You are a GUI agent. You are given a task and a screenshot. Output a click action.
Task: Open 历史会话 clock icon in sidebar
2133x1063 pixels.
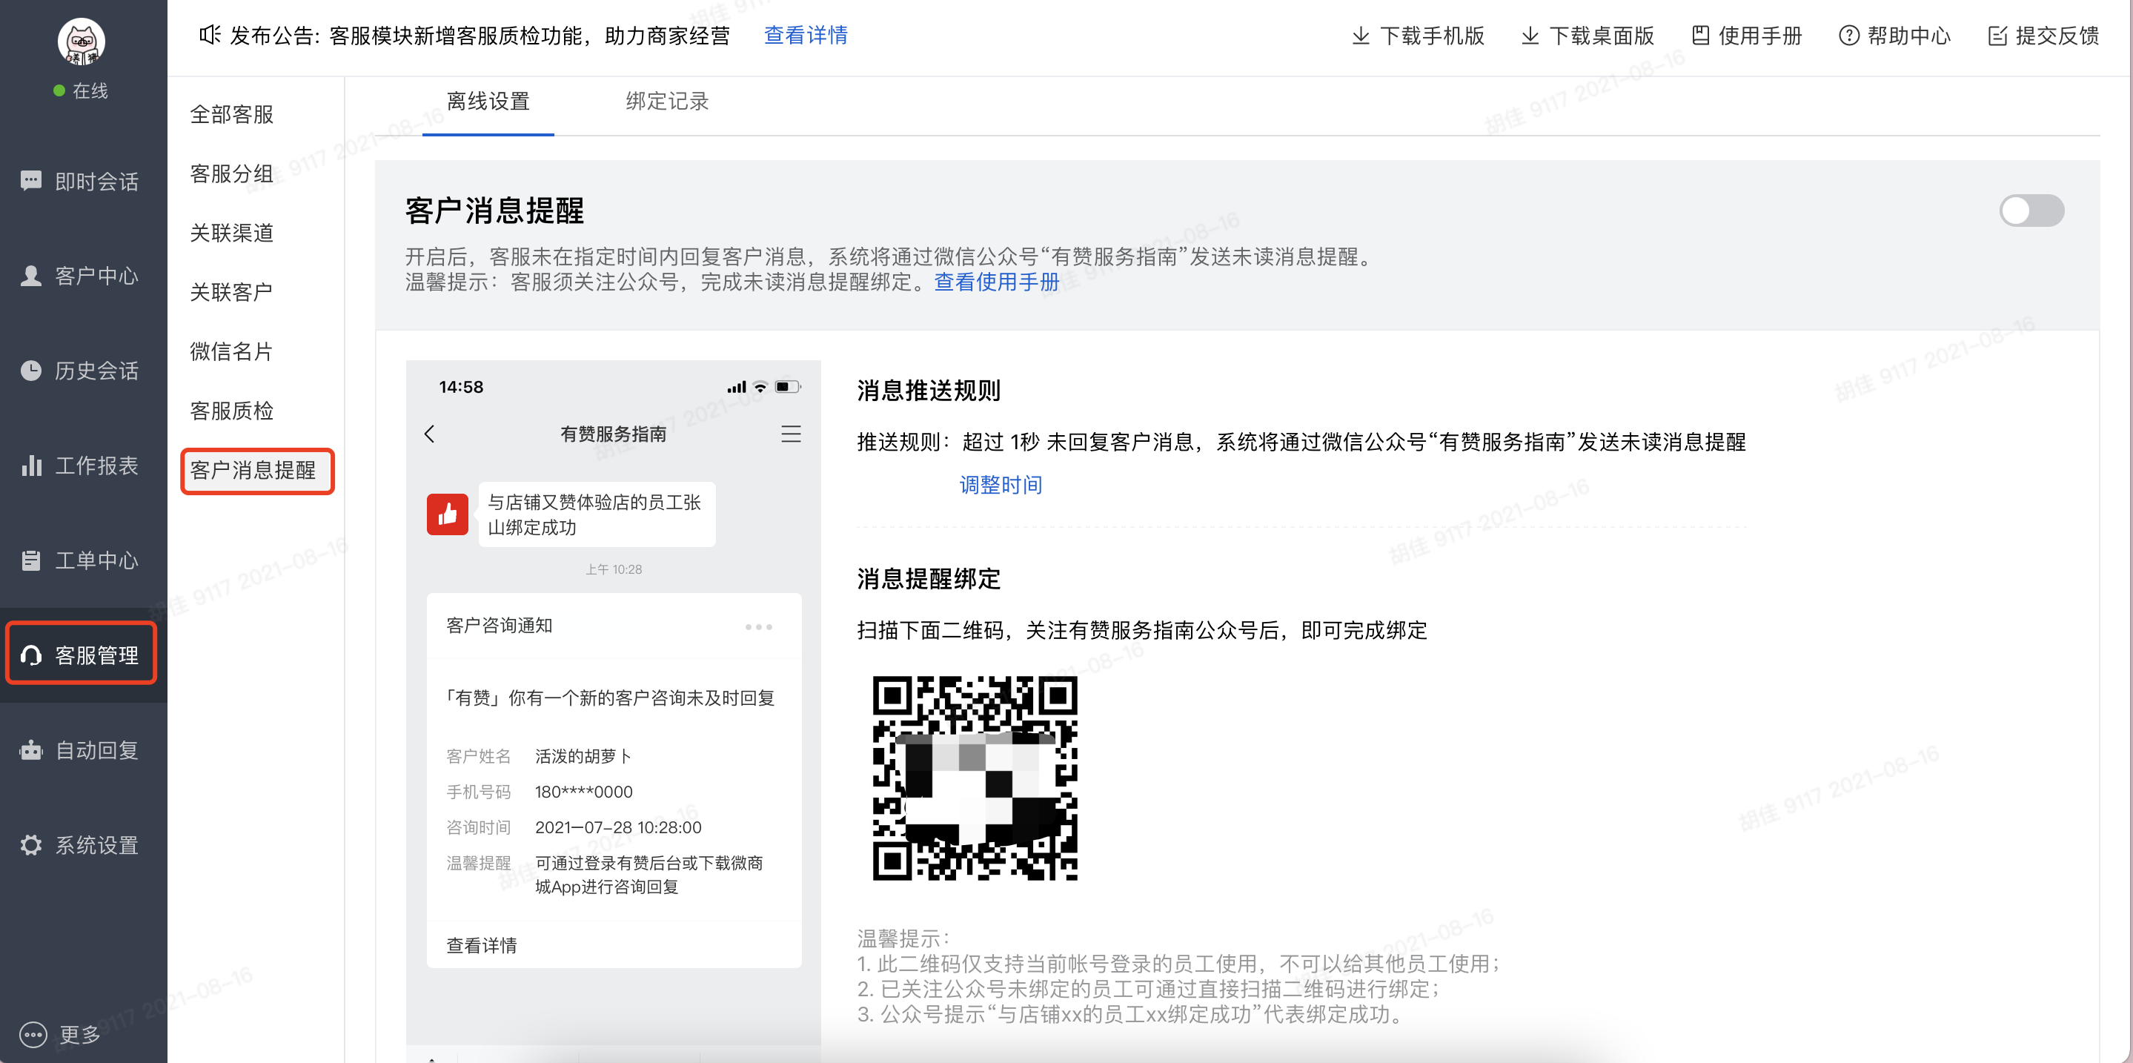[30, 371]
